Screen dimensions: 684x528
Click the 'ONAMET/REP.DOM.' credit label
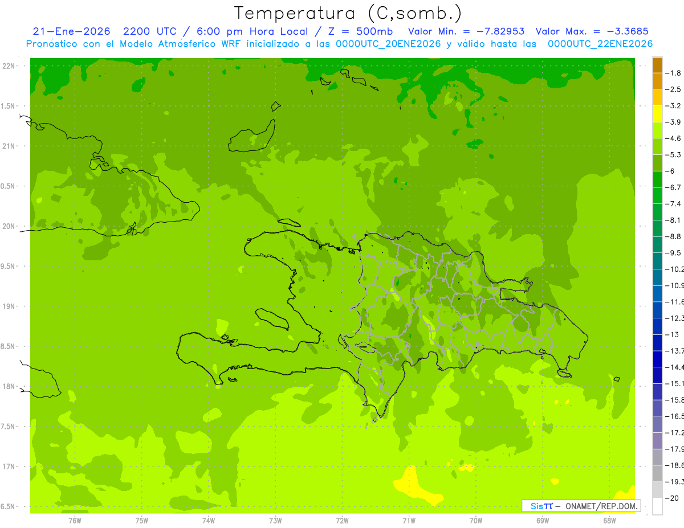pos(601,506)
